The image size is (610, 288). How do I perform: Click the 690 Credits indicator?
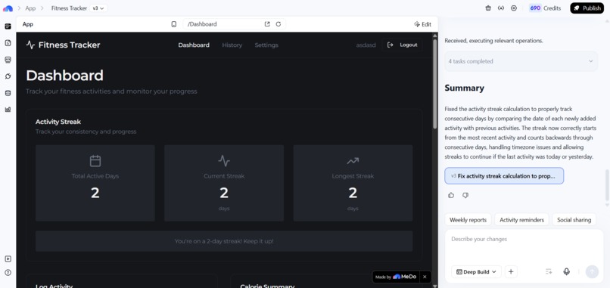point(545,8)
